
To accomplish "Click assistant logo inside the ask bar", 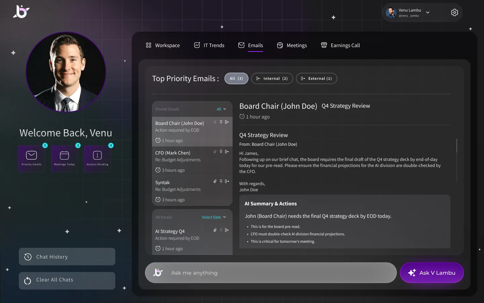I will tap(158, 272).
